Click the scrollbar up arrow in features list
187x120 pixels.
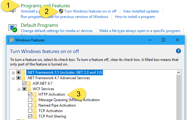178,72
